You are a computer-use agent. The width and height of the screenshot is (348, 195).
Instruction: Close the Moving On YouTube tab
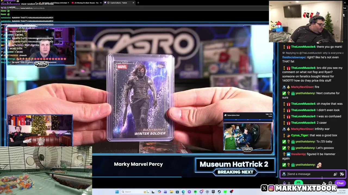101,3
